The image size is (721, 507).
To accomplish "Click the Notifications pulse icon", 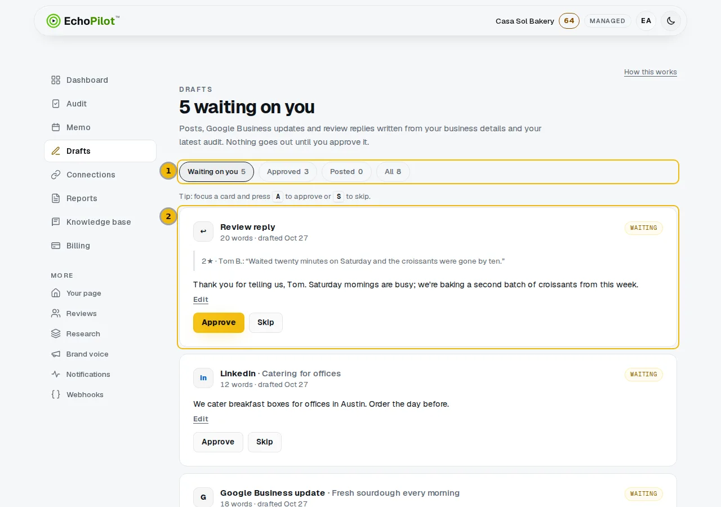I will (56, 374).
